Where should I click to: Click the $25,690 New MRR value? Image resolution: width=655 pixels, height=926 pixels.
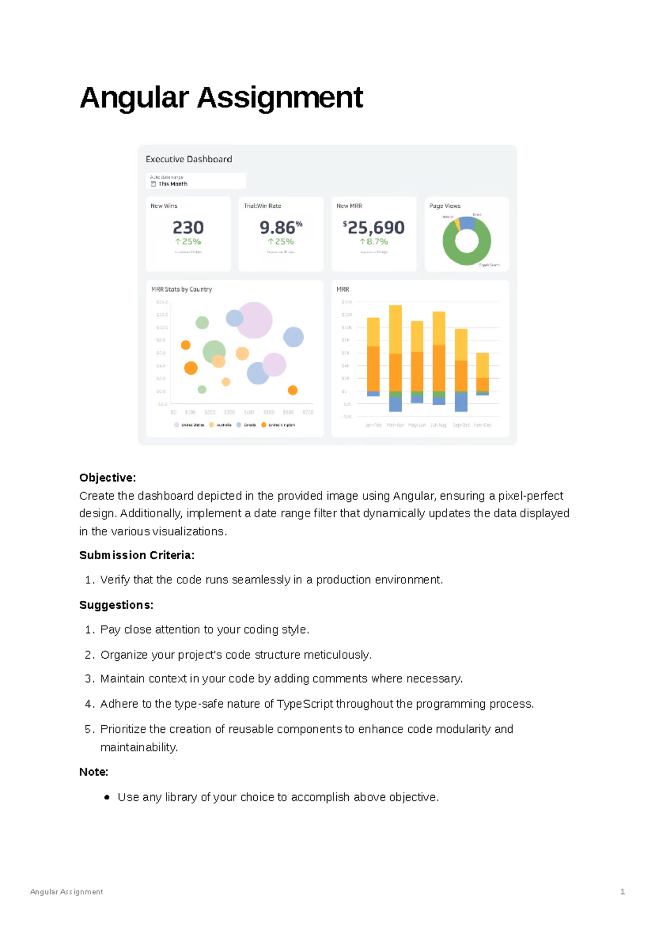tap(374, 228)
